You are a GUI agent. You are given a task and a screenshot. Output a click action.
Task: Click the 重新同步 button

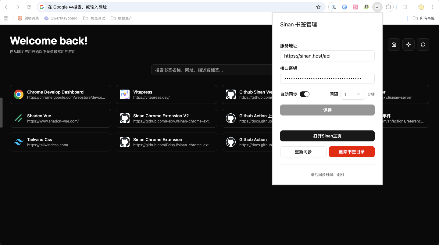click(303, 152)
